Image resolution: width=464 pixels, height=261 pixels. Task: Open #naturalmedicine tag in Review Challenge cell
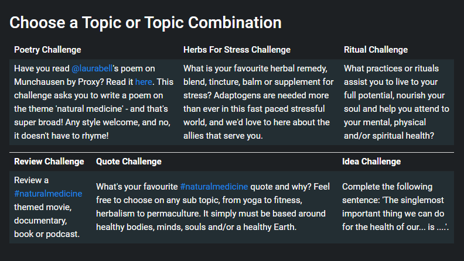click(x=48, y=194)
